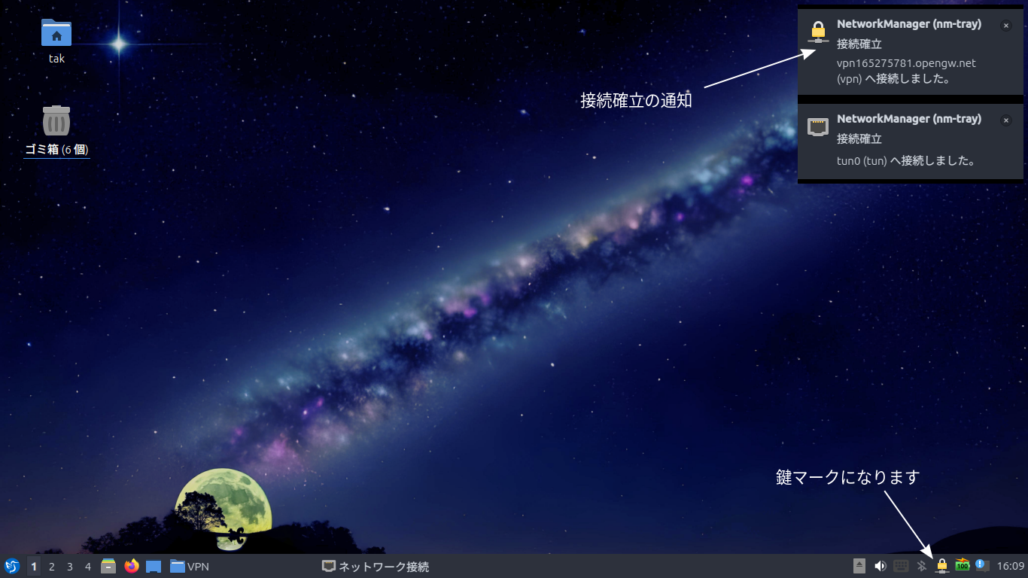Open the Lubuntu application menu
1028x578 pixels.
point(12,566)
